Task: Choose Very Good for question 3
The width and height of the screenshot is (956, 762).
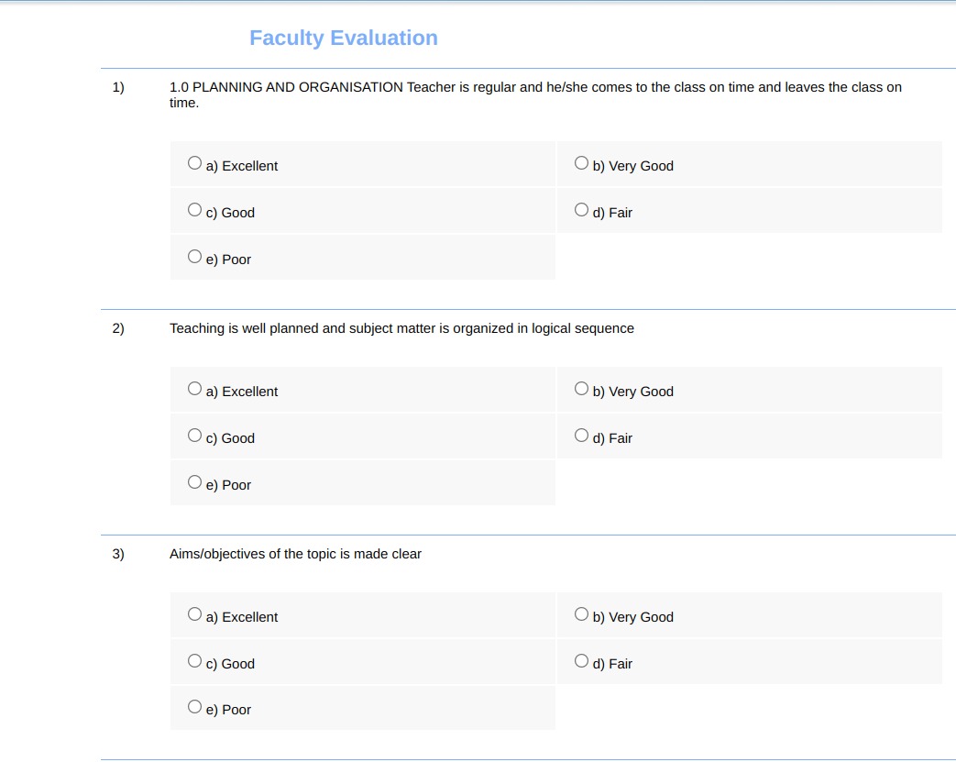Action: [x=581, y=613]
